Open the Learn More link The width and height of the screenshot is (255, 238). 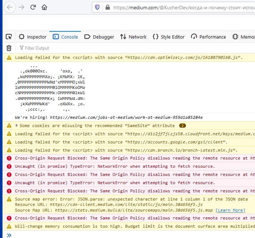pos(230,210)
